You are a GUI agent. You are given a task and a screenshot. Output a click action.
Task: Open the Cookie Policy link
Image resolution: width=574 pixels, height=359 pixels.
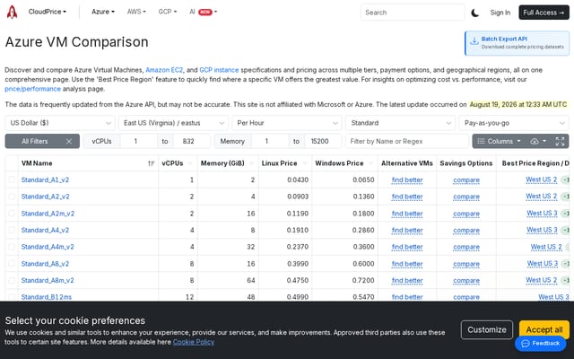point(194,342)
